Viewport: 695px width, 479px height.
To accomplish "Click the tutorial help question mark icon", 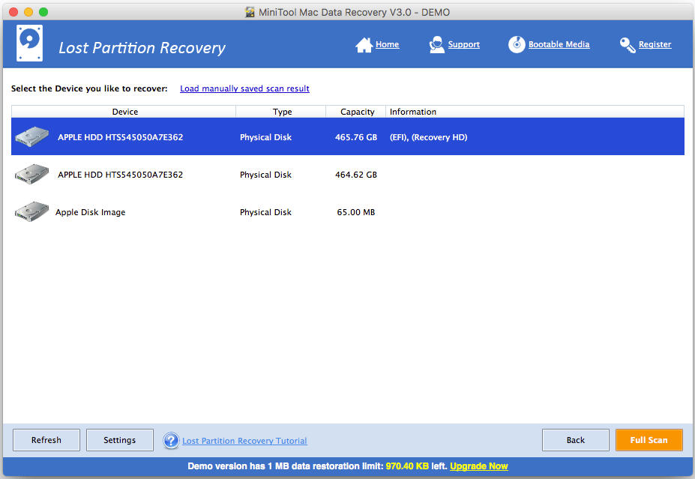I will pyautogui.click(x=171, y=441).
